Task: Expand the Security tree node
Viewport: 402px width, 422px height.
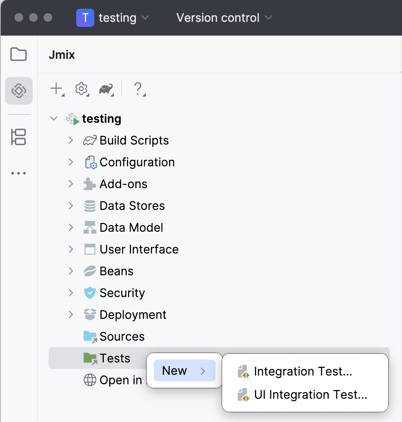Action: click(x=71, y=293)
